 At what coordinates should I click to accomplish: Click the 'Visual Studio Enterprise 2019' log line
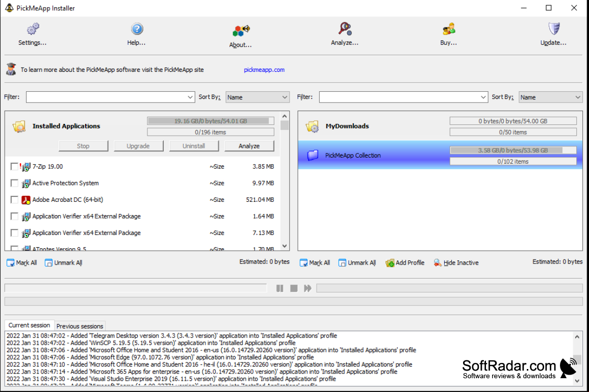pyautogui.click(x=171, y=379)
